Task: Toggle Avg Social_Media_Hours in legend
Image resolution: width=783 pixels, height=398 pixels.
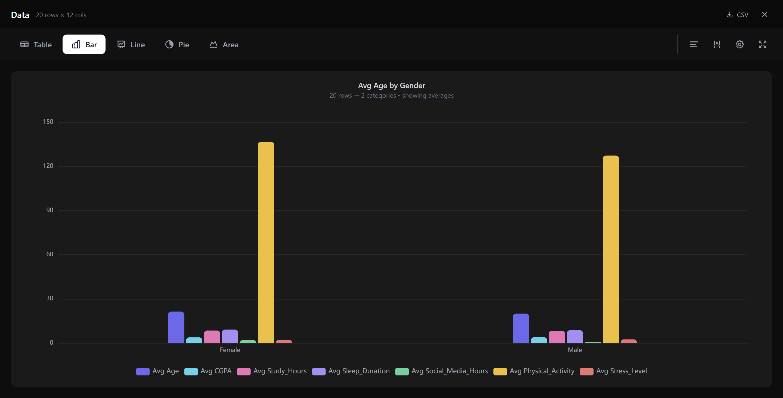Action: 442,371
